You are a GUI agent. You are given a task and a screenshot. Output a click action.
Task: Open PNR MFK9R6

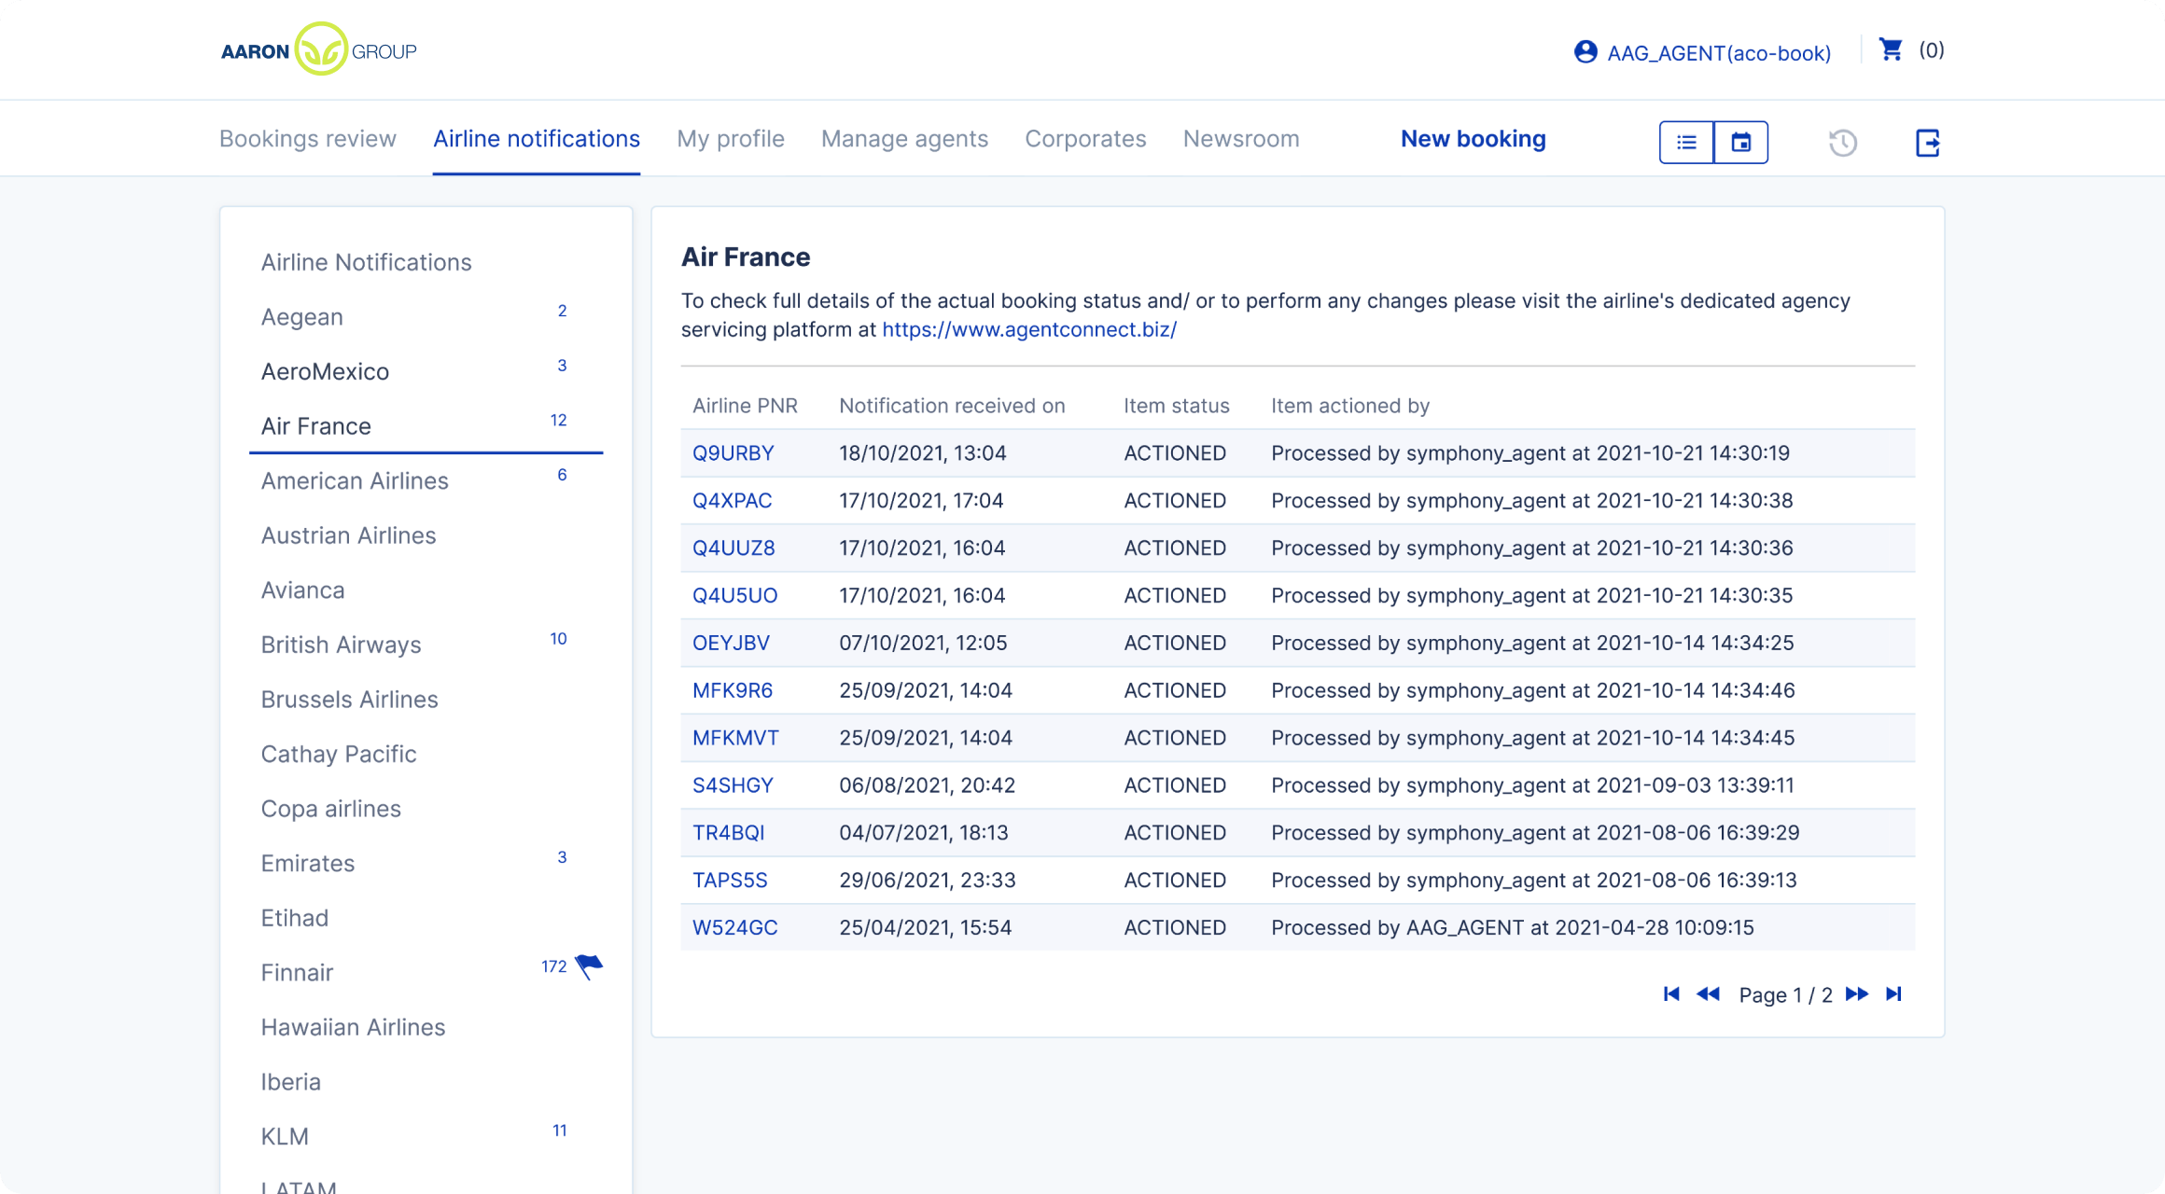pyautogui.click(x=733, y=691)
